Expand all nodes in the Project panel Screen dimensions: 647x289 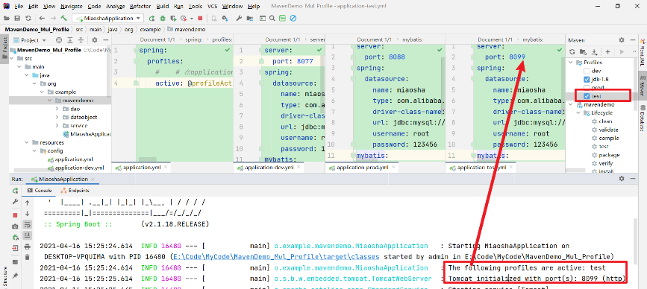click(70, 40)
